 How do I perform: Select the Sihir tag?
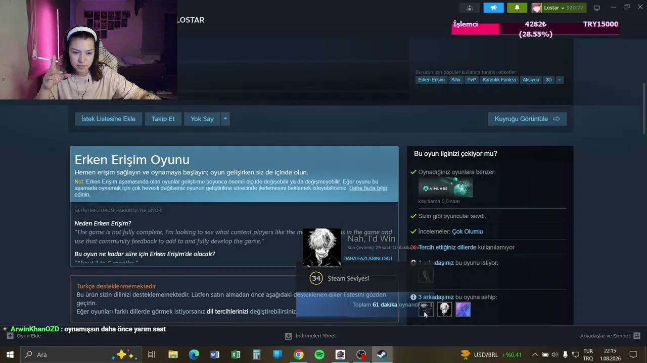pyautogui.click(x=456, y=80)
